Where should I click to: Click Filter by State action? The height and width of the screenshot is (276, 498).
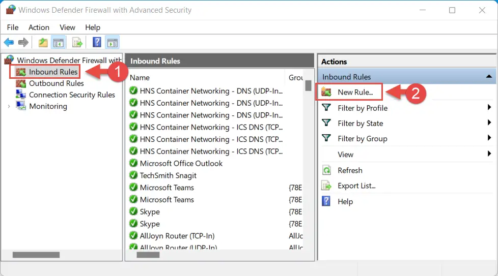361,124
